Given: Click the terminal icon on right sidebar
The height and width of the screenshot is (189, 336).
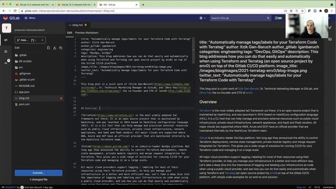Looking at the screenshot, I should coord(330,39).
